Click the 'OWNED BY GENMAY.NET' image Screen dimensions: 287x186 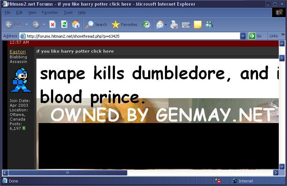click(x=162, y=115)
